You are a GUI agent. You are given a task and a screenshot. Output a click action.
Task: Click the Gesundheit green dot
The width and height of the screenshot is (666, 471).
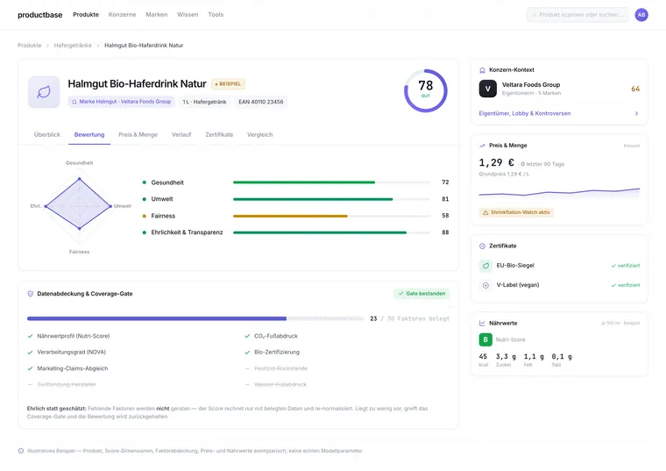click(x=145, y=182)
